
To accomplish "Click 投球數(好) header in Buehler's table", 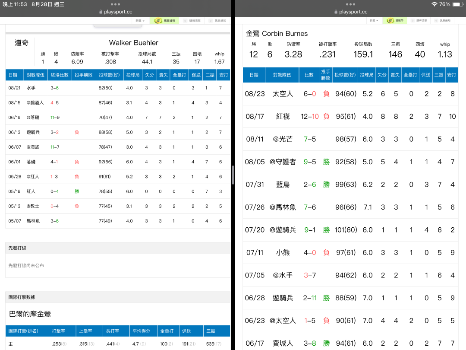I will click(109, 75).
